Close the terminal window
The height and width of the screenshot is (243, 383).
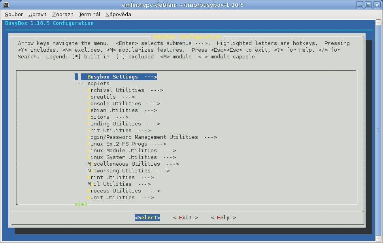click(x=377, y=5)
